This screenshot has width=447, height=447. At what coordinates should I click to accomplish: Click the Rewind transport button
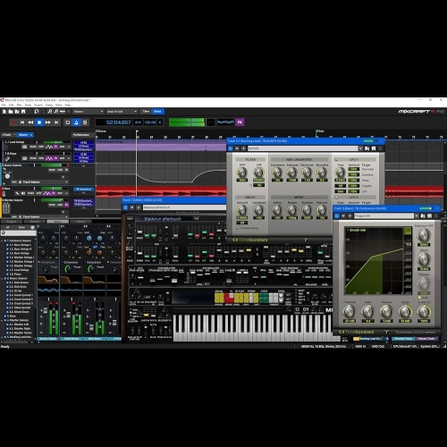[30, 122]
